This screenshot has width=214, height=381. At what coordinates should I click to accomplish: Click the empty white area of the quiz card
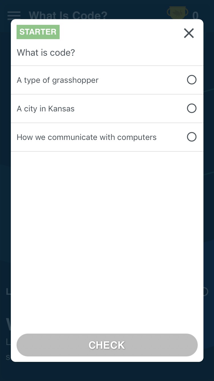(107, 240)
